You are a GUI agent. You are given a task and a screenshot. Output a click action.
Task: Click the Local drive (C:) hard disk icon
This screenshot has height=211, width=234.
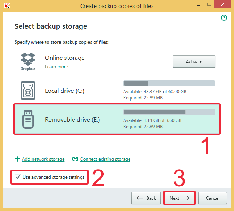28,91
